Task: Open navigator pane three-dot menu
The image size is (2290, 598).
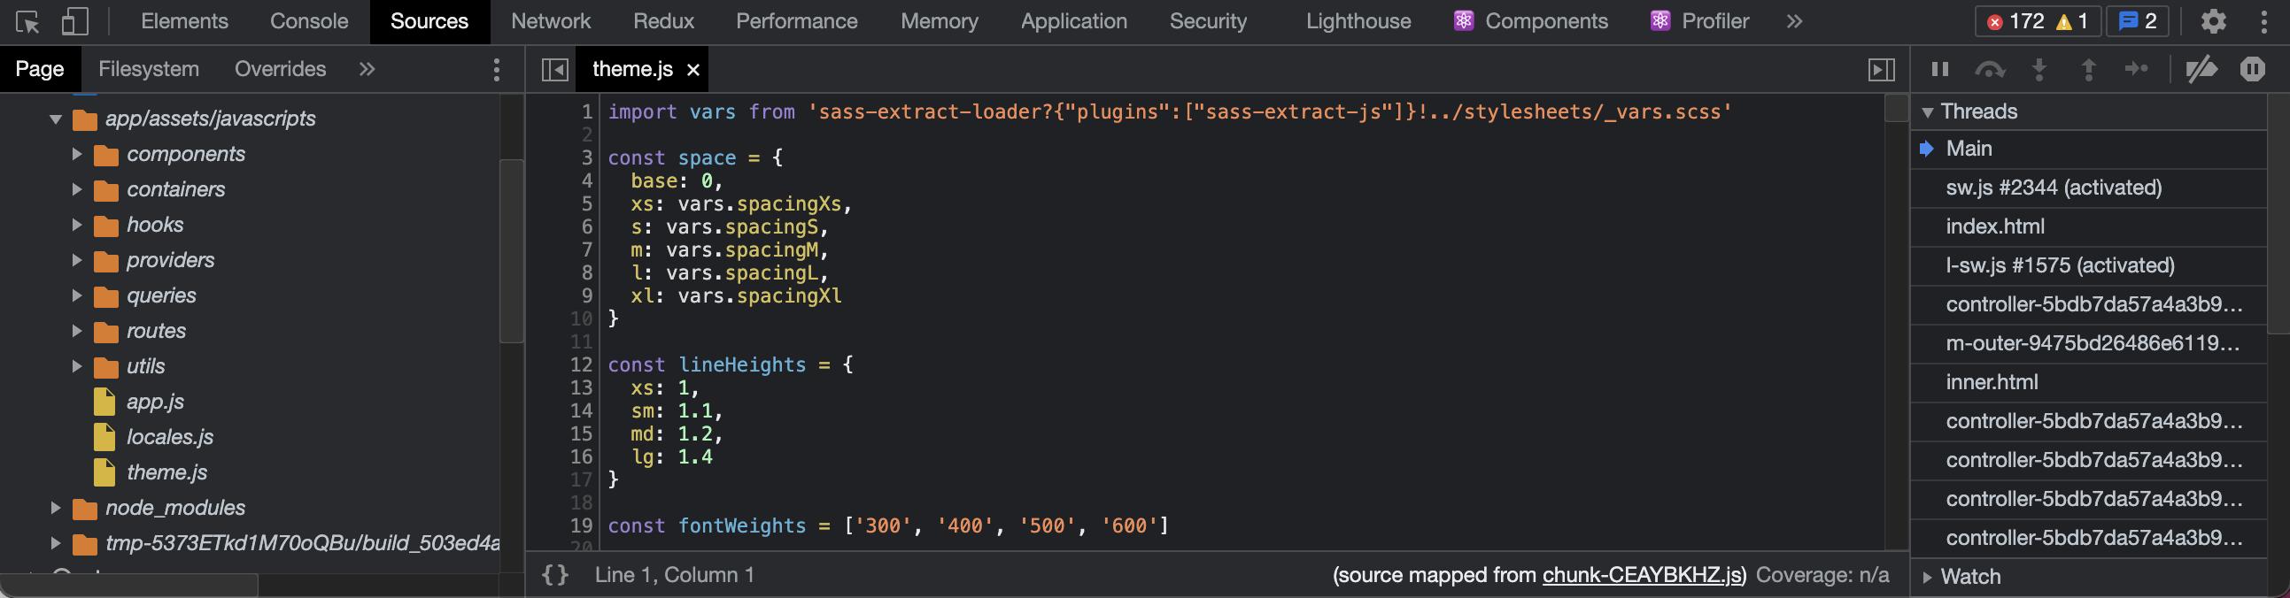Action: [496, 69]
